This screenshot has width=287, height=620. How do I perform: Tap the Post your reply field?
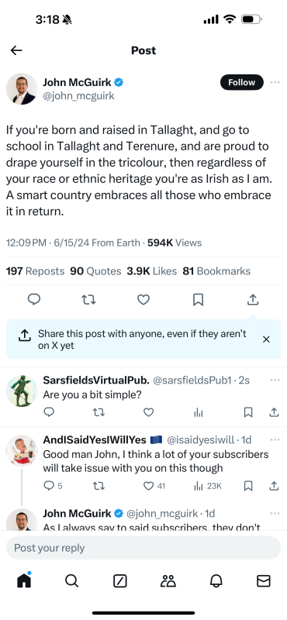143,548
